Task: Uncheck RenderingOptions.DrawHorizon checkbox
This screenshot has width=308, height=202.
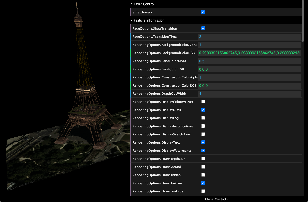Action: pyautogui.click(x=203, y=183)
